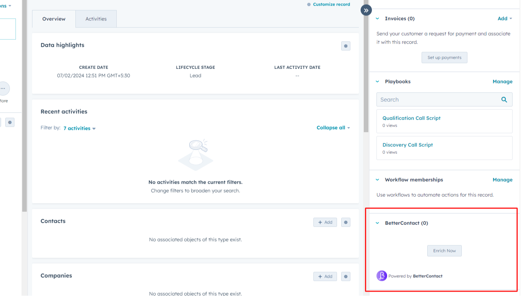Click the Data highlights settings gear icon

[x=345, y=46]
